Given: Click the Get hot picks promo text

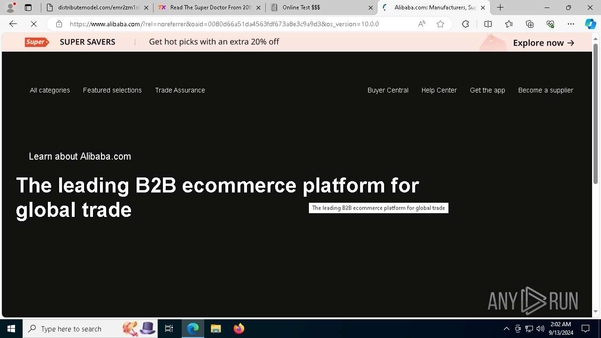Looking at the screenshot, I should (214, 42).
